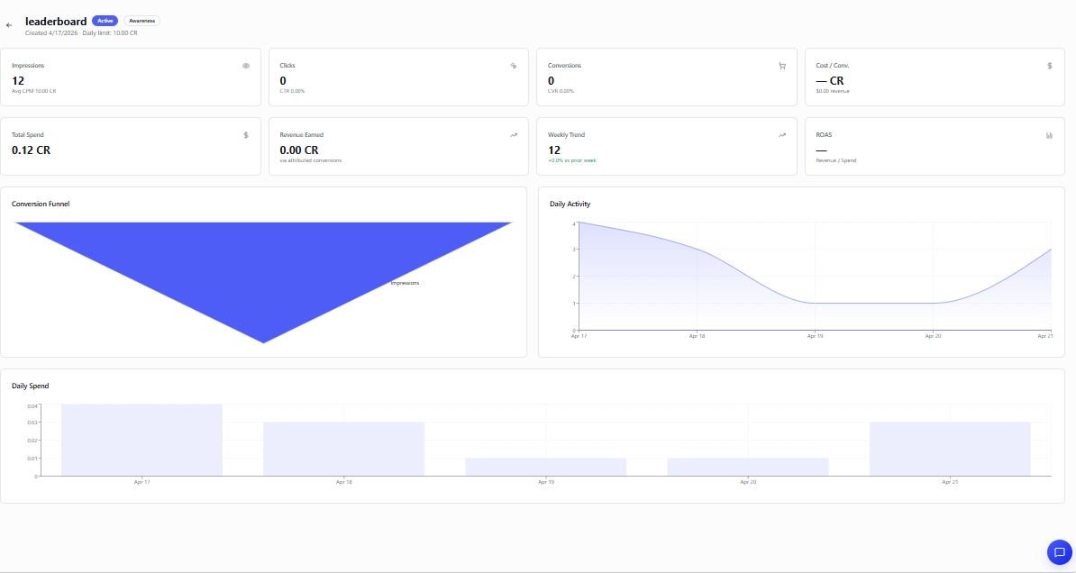Click the trend arrow icon in Weekly Trend card
The width and height of the screenshot is (1076, 573).
click(x=781, y=135)
